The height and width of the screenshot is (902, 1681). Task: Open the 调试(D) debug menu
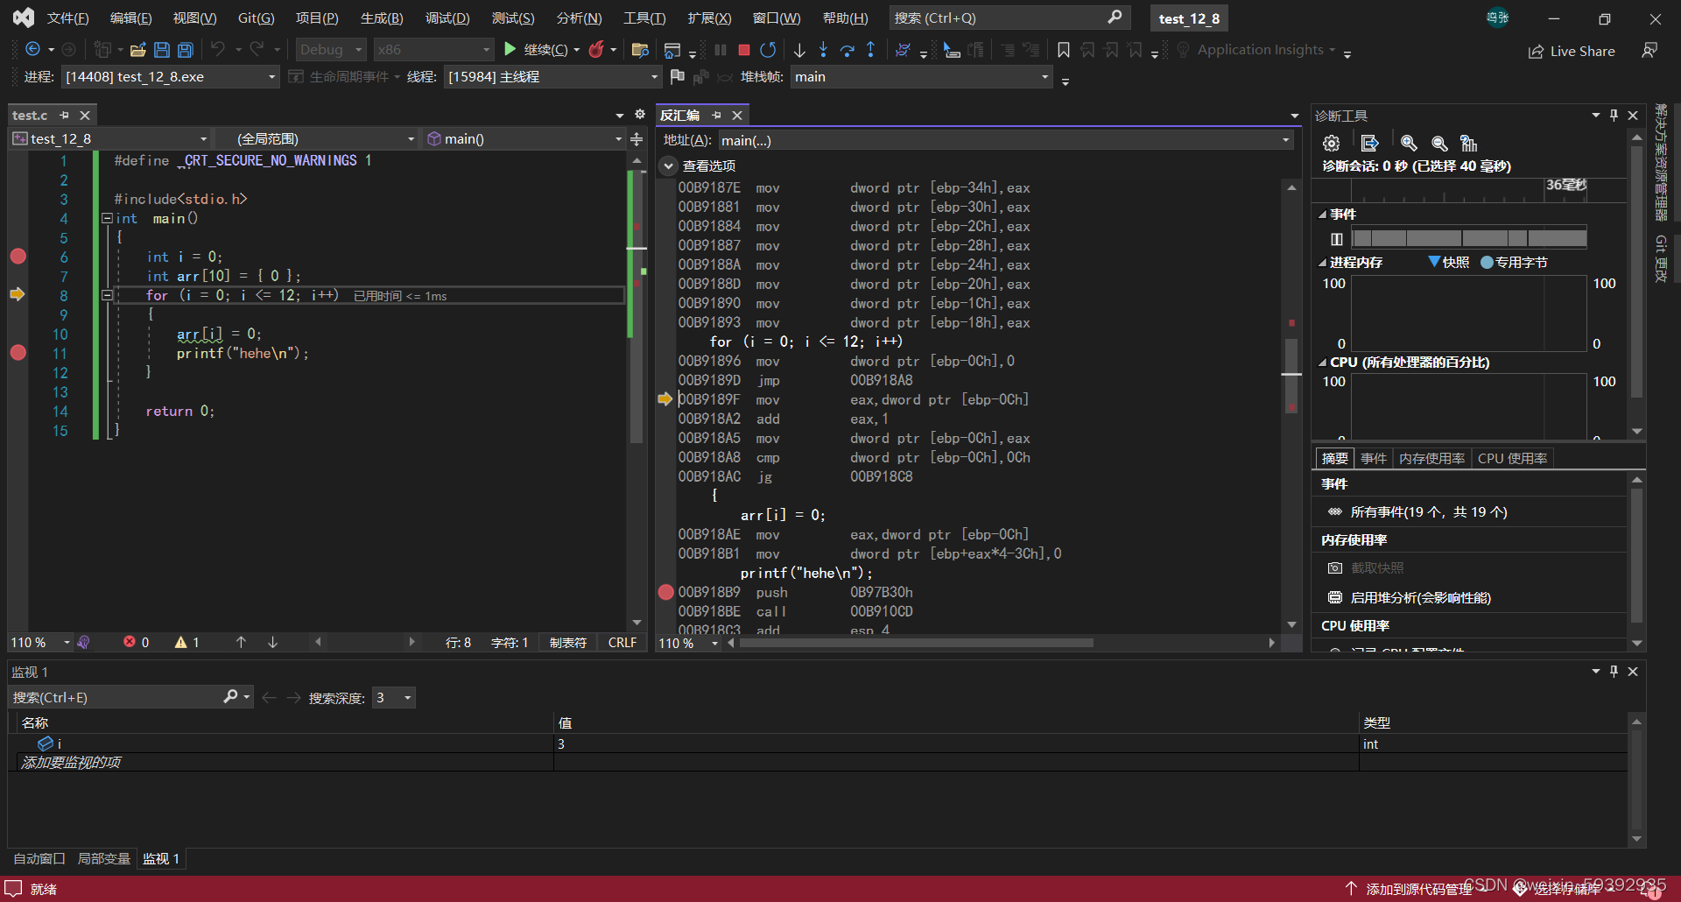[447, 18]
